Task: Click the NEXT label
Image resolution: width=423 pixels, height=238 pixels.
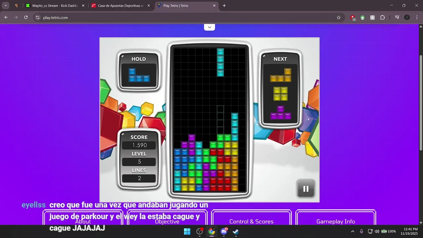Action: 280,59
